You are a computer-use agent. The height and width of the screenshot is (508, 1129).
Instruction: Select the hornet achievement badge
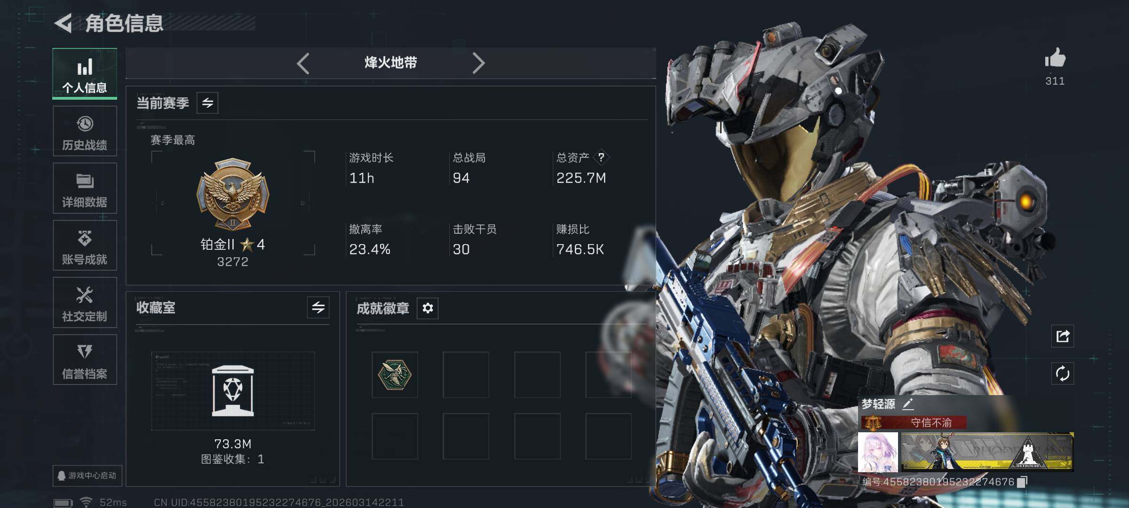tap(395, 375)
